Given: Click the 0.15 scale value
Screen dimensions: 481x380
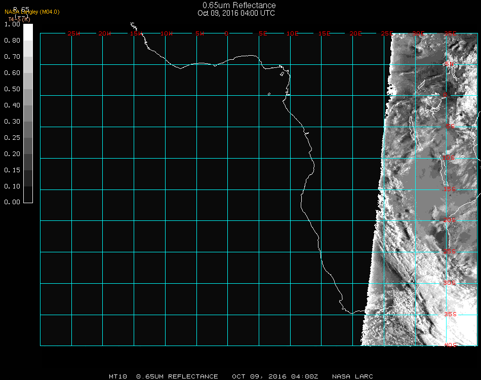Looking at the screenshot, I should click(12, 170).
